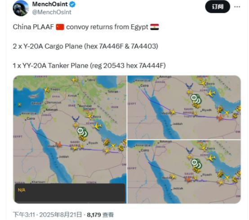
Task: Click the orange aircraft icon near Medina
Action: [x=59, y=144]
